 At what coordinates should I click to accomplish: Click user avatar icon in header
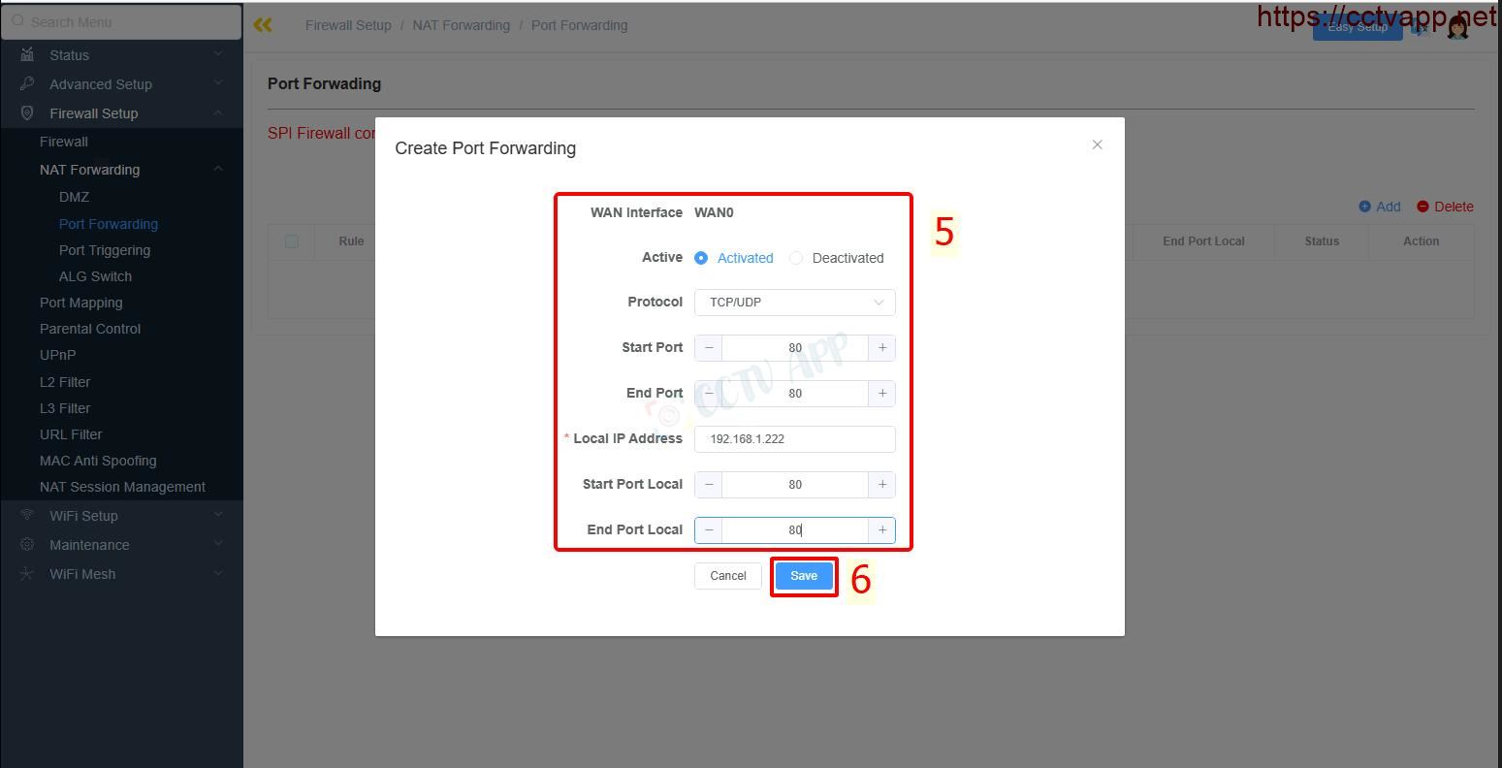[1457, 27]
